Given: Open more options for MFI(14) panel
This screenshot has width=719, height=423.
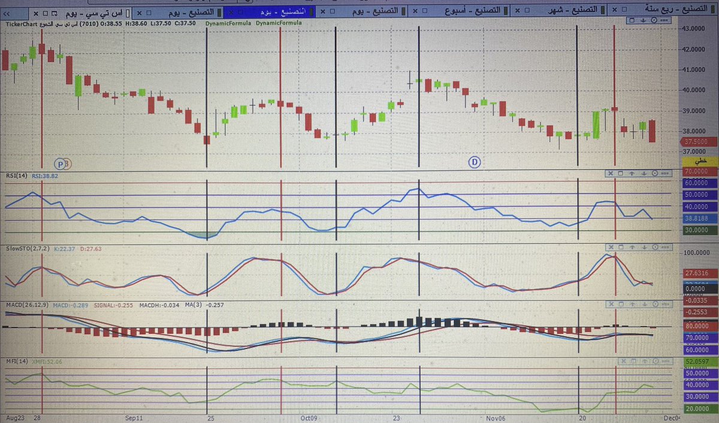Looking at the screenshot, I should [666, 361].
